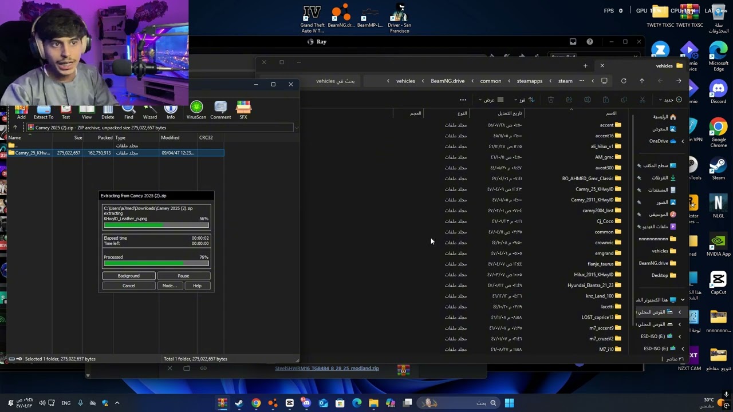
Task: Click the Comment icon in WinRAR
Action: [220, 111]
